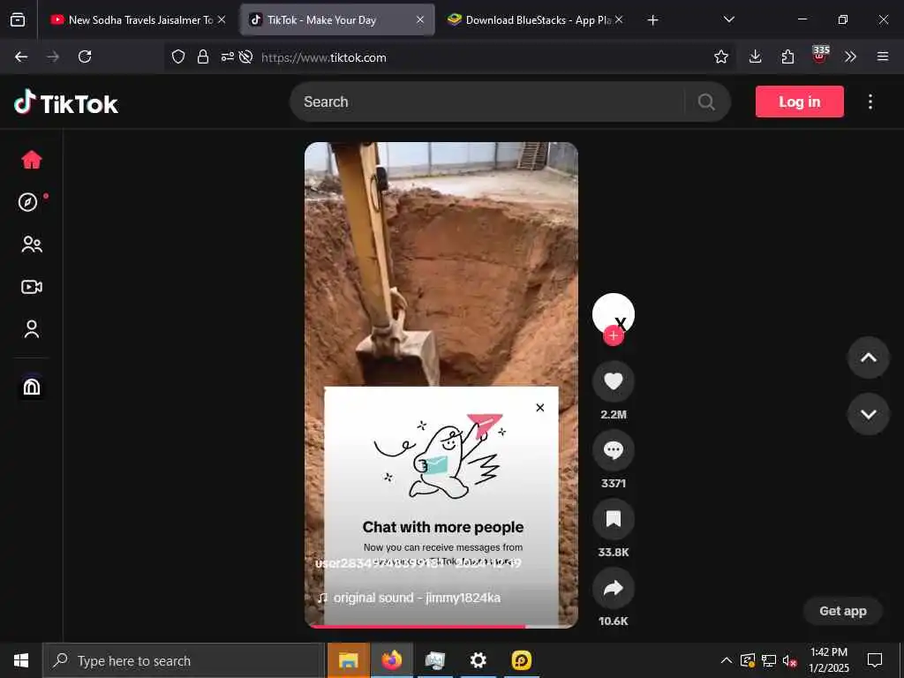904x678 pixels.
Task: Click the Type here to search box
Action: [x=184, y=660]
